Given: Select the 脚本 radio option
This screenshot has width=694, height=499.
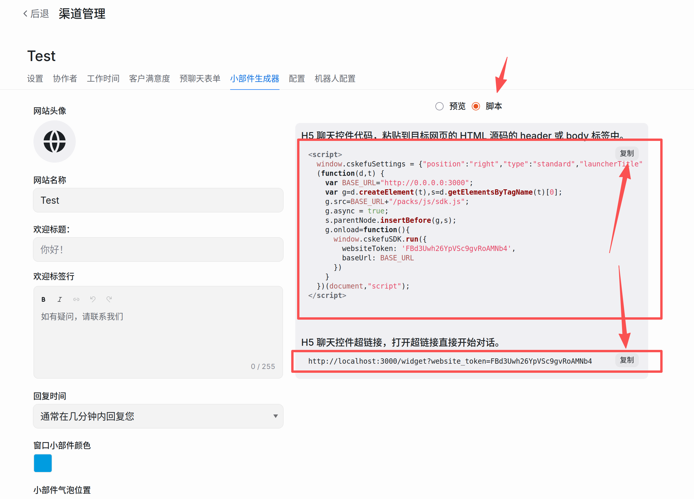Looking at the screenshot, I should [476, 106].
